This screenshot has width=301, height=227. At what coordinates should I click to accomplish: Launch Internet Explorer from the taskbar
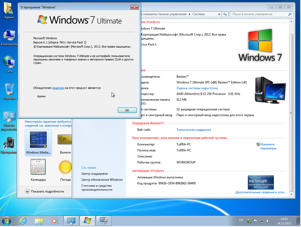pyautogui.click(x=23, y=220)
